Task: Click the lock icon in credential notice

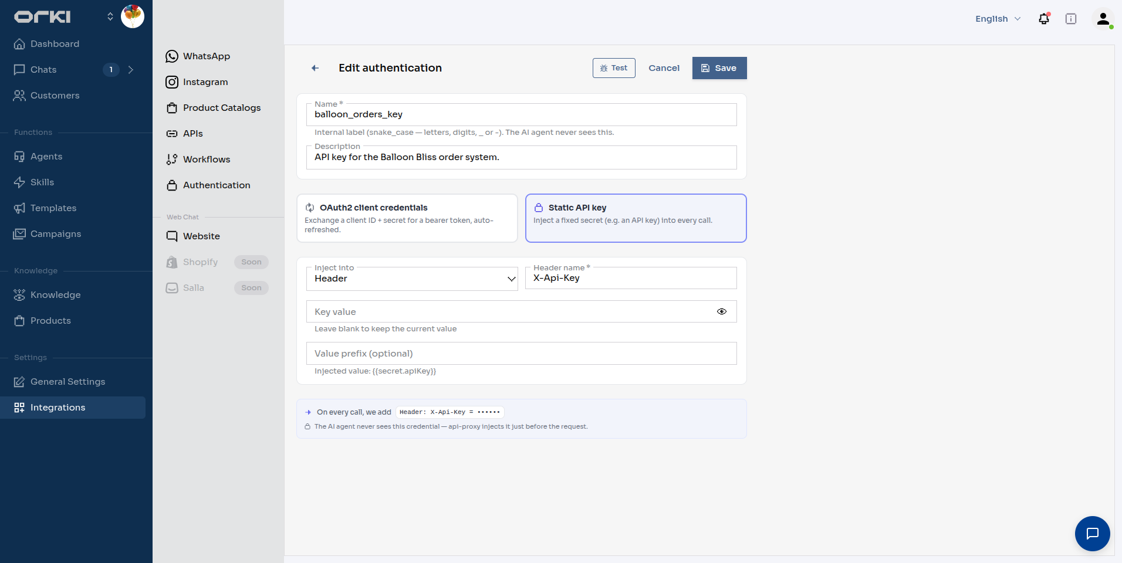Action: click(307, 426)
